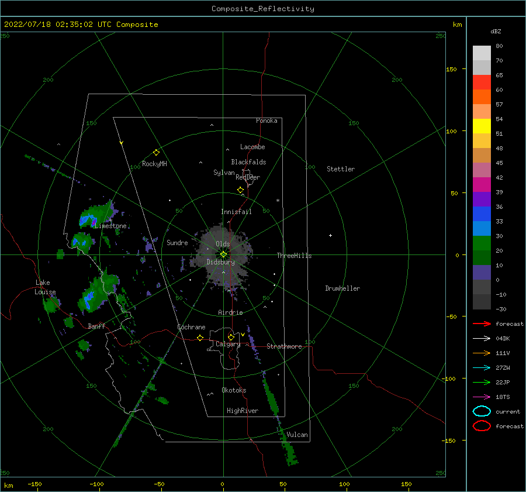The height and width of the screenshot is (492, 526).
Task: Click the Limestone label
Action: click(x=110, y=226)
